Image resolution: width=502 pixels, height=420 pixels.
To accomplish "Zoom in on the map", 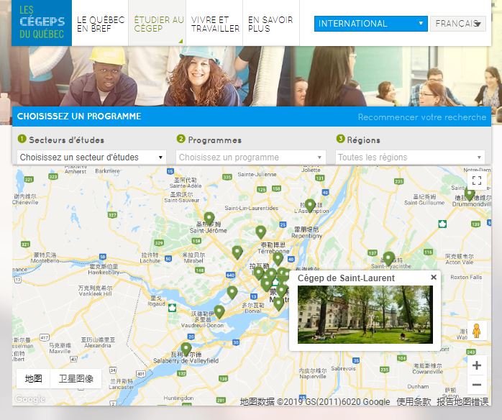I will point(477,365).
